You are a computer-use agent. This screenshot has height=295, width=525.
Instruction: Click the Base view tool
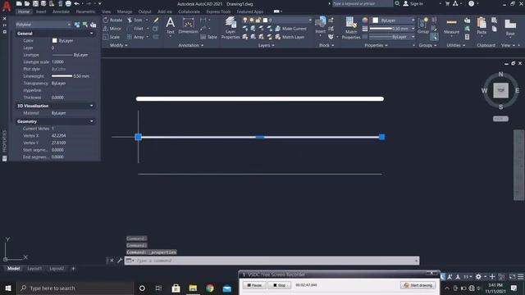click(x=510, y=27)
